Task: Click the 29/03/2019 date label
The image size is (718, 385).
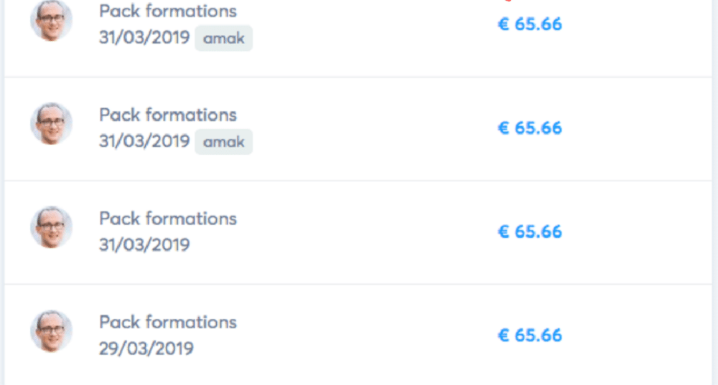Action: click(x=146, y=349)
